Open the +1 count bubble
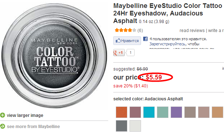 [x=130, y=53]
